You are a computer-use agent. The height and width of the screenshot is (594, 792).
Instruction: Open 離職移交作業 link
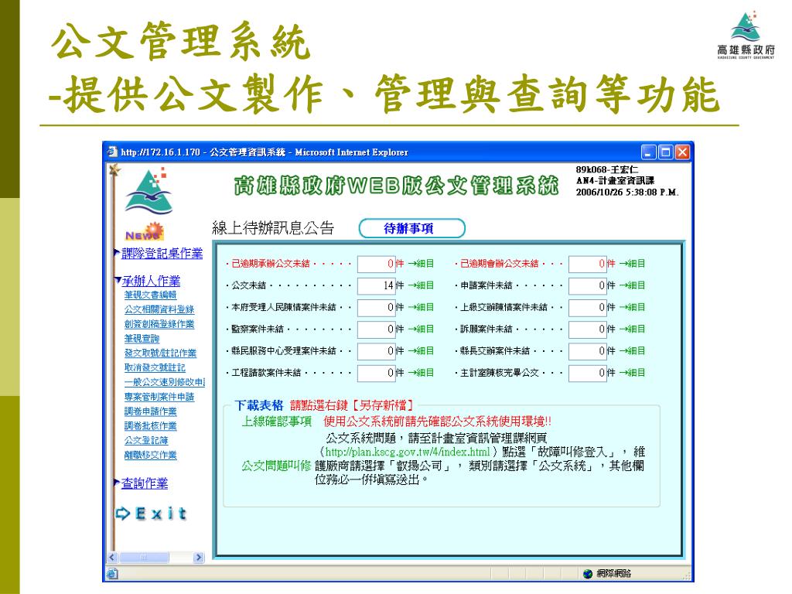coord(151,455)
